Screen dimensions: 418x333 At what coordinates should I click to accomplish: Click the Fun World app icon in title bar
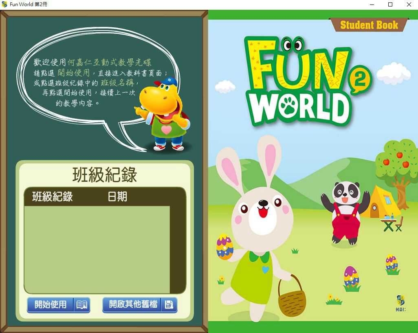pos(4,4)
